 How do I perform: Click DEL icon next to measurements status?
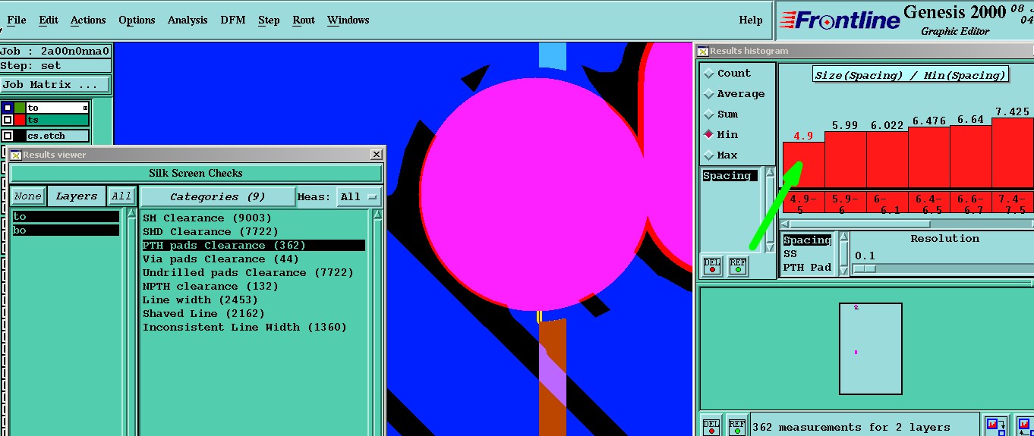click(711, 426)
